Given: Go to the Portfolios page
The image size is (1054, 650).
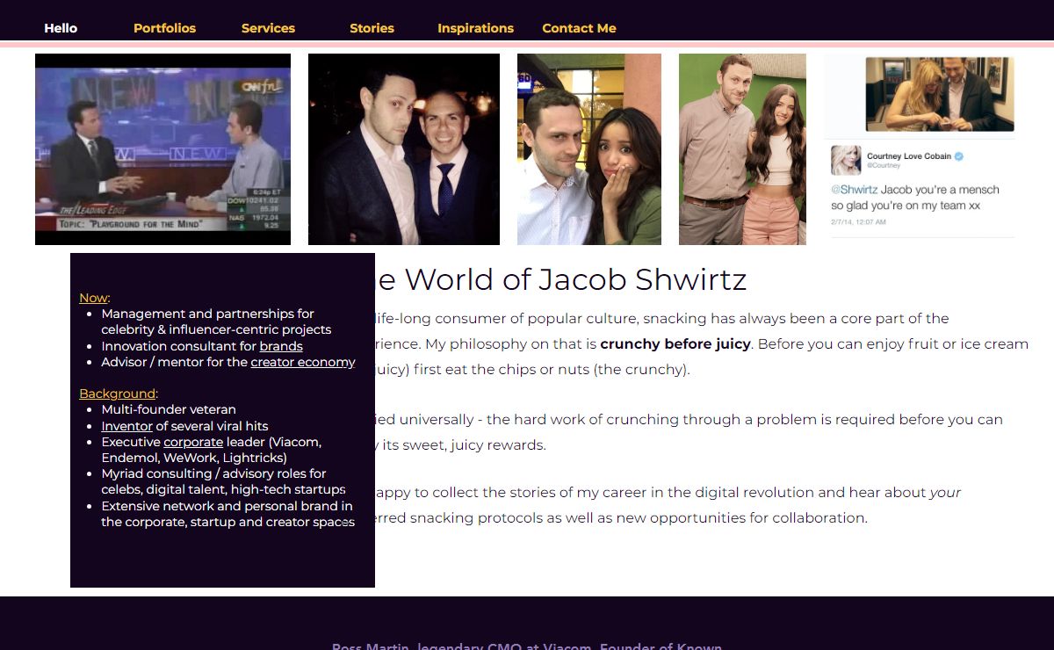Looking at the screenshot, I should 164,28.
